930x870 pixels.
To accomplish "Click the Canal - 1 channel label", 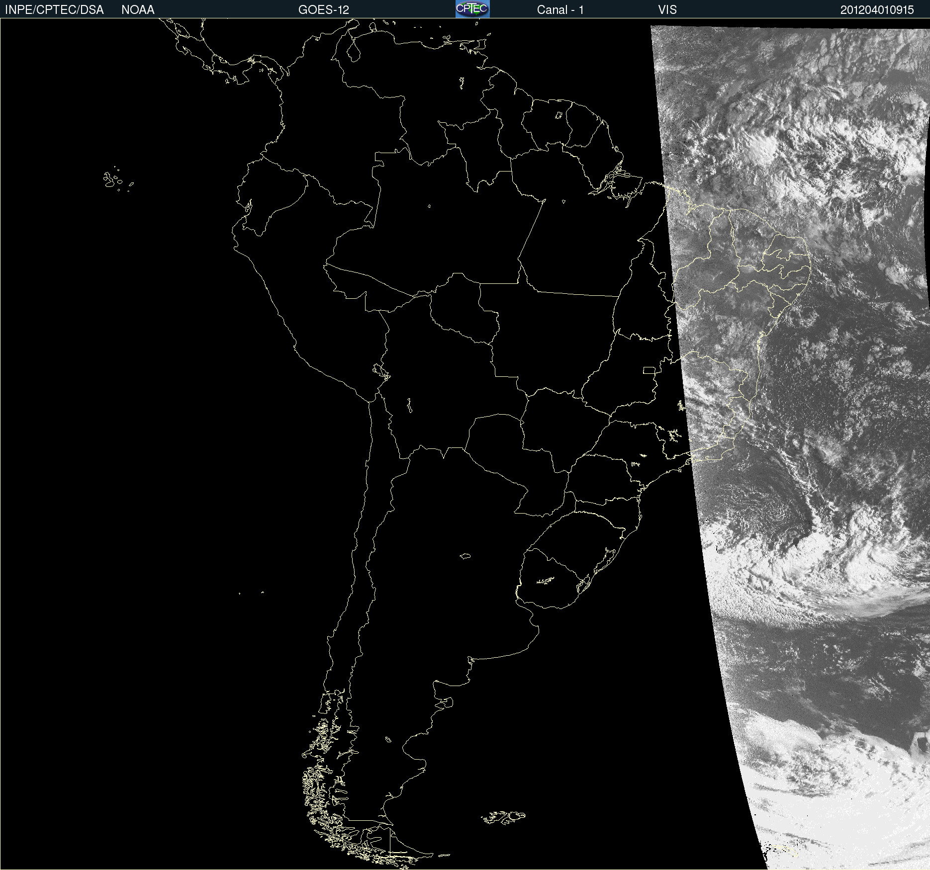I will (x=560, y=10).
